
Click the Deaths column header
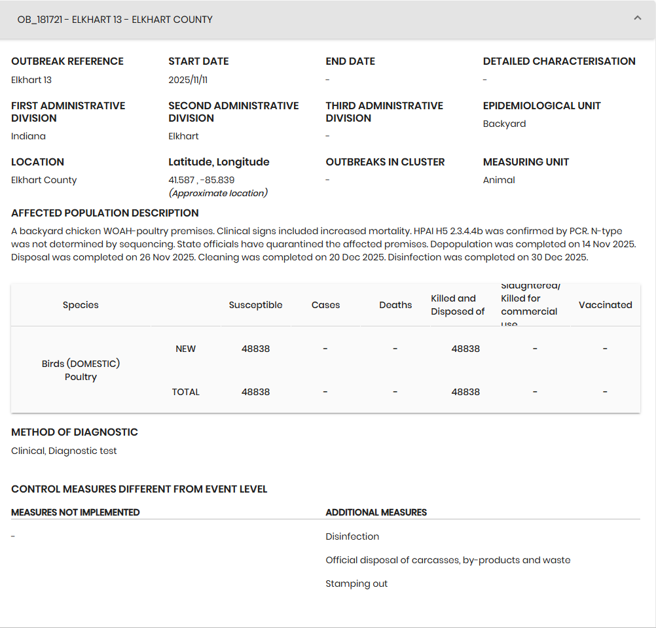(x=395, y=305)
